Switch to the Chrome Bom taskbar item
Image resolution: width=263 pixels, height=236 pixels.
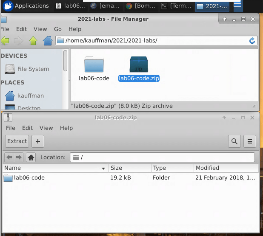[140, 6]
